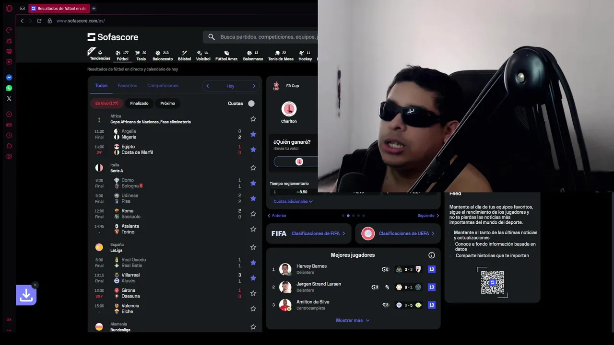Image resolution: width=614 pixels, height=345 pixels.
Task: Open Opera settings gear in sidebar
Action: pyautogui.click(x=9, y=157)
